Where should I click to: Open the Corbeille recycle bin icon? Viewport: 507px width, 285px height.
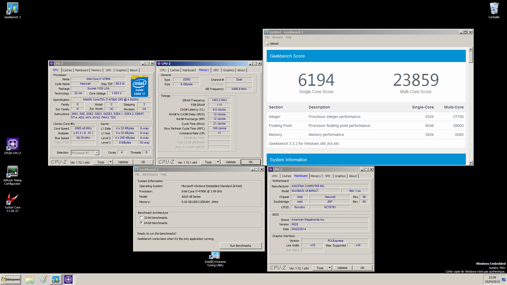pyautogui.click(x=494, y=11)
